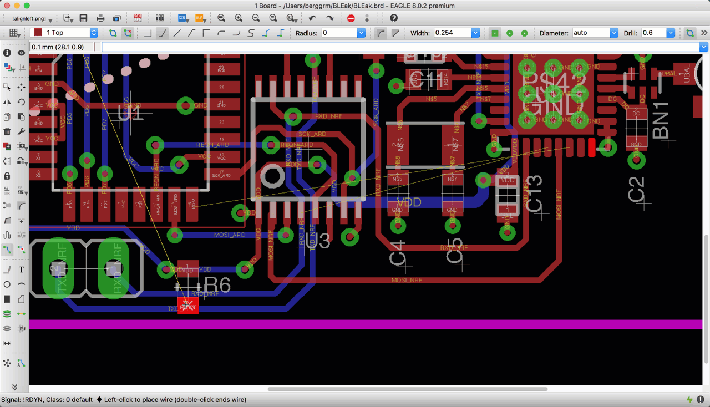710x407 pixels.
Task: Open the Drill size dropdown
Action: [670, 32]
